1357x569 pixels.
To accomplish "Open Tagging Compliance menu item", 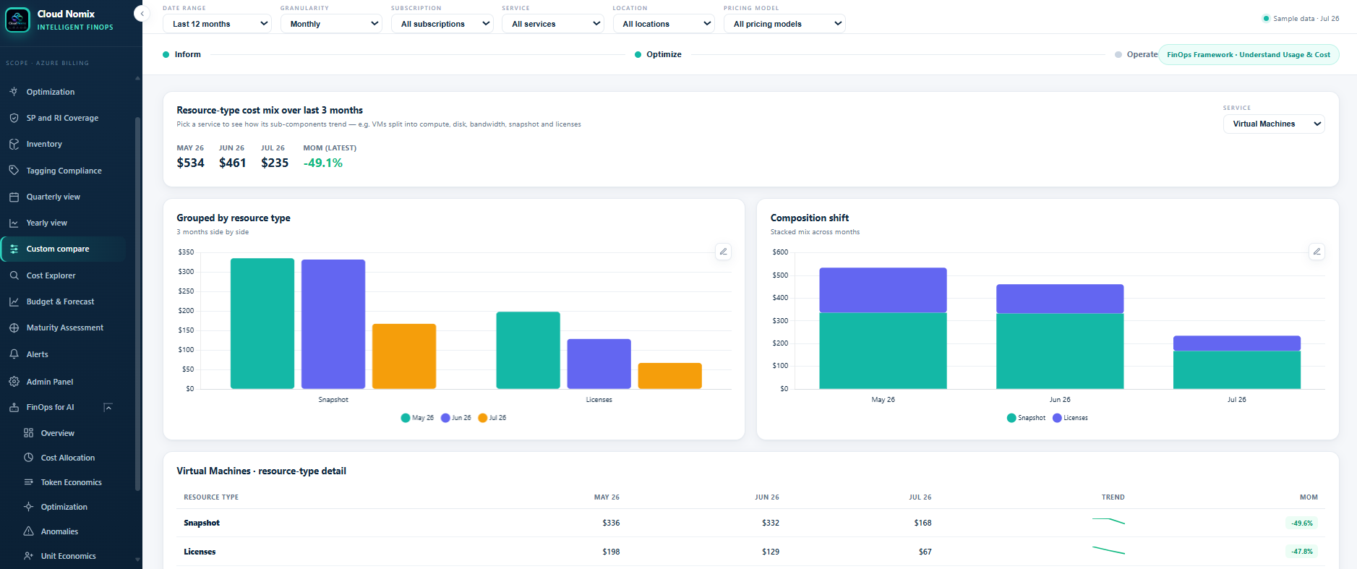I will (x=63, y=171).
